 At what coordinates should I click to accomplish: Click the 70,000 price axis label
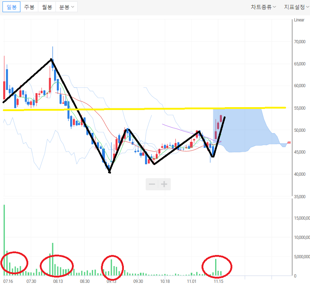300,42
